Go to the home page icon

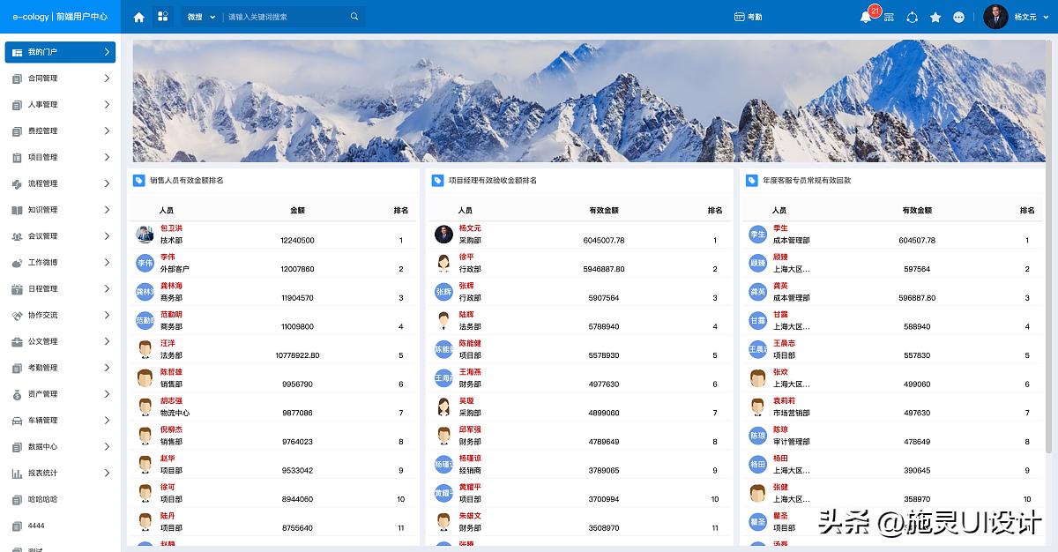coord(138,17)
